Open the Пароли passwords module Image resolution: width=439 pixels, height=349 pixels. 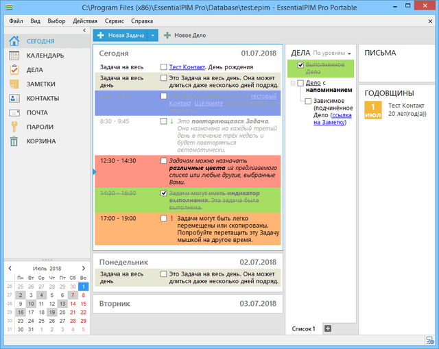pyautogui.click(x=39, y=127)
